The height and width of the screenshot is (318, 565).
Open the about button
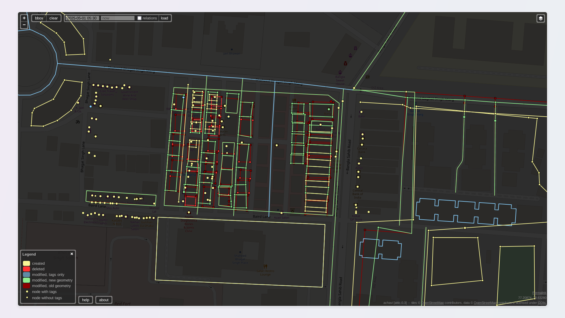(x=104, y=300)
